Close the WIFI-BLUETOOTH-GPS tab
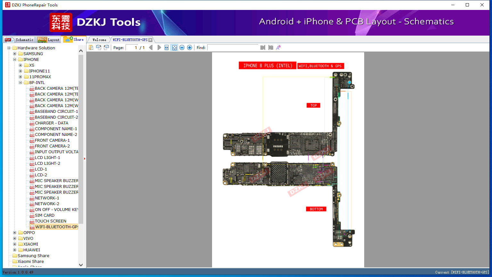Image resolution: width=492 pixels, height=277 pixels. (x=151, y=40)
